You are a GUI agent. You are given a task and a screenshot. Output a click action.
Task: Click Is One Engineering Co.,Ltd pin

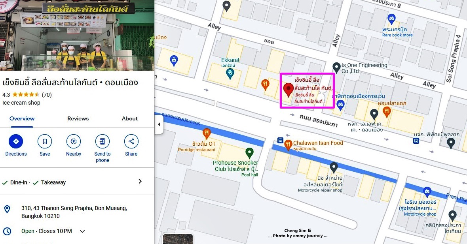pos(336,68)
